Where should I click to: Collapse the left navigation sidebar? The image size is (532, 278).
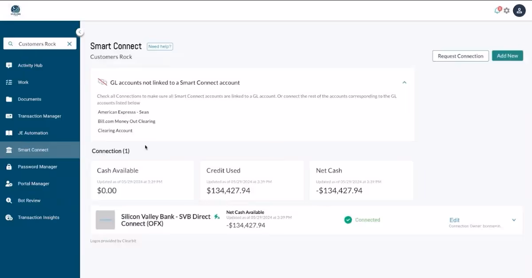click(x=80, y=31)
